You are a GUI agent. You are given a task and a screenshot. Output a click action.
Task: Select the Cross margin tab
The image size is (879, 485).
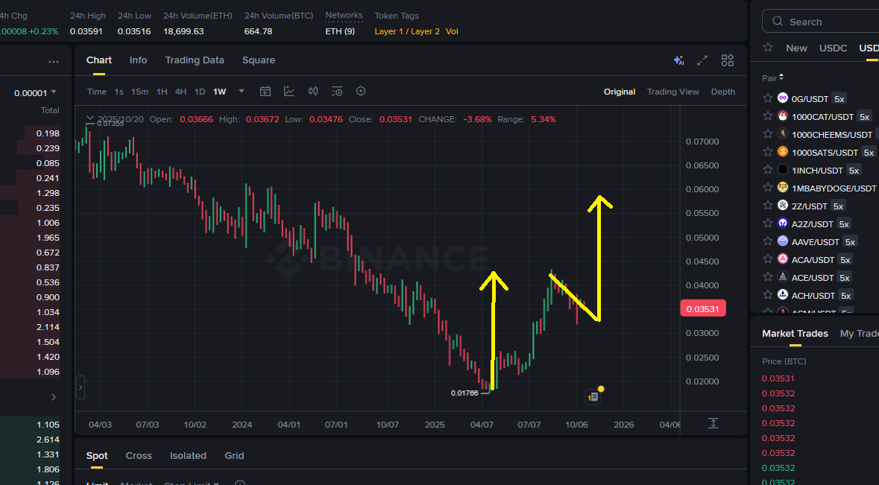tap(139, 455)
